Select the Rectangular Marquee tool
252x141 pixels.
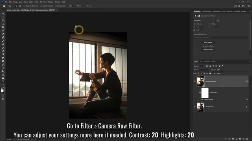click(3, 17)
